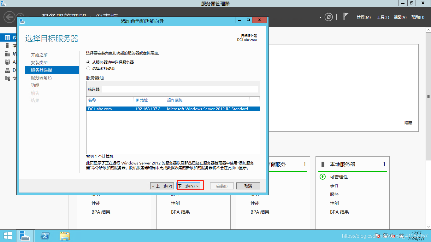Open 事件 in the 本地服务器 tile
Screen dimensions: 431x242
[x=334, y=186]
